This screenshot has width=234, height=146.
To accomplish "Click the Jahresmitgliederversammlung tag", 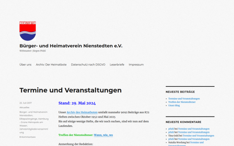I will tap(34, 131).
